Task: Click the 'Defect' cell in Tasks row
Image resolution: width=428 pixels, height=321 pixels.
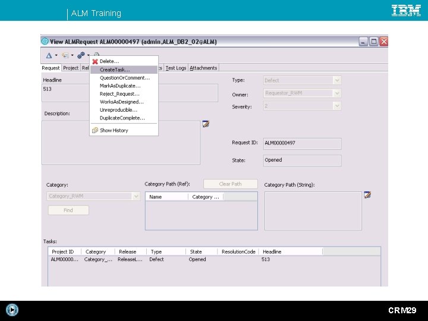Action: [156, 260]
